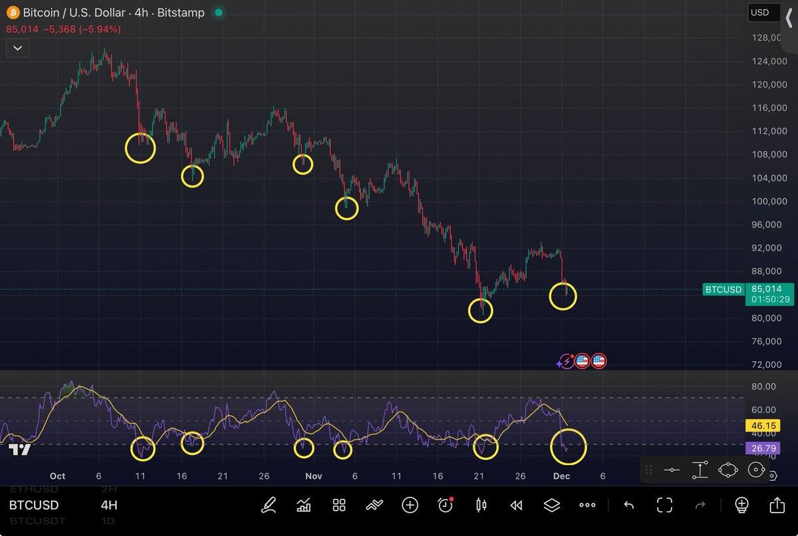Select the drawing pen tool
Image resolution: width=798 pixels, height=536 pixels.
pyautogui.click(x=268, y=505)
